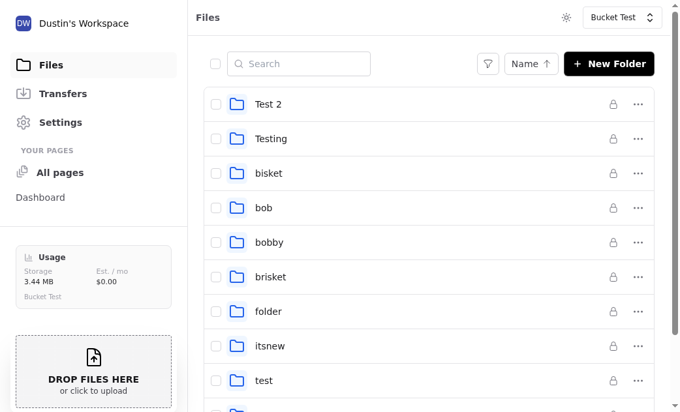Check the bobby folder checkbox
Image resolution: width=680 pixels, height=412 pixels.
pyautogui.click(x=216, y=243)
